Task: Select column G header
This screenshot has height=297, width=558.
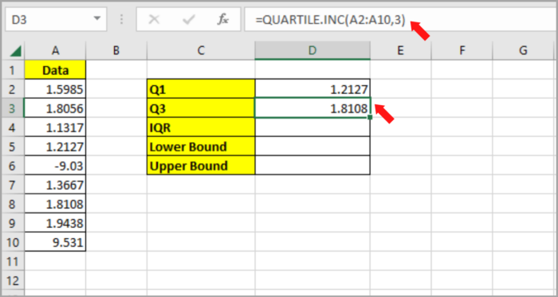Action: tap(523, 51)
